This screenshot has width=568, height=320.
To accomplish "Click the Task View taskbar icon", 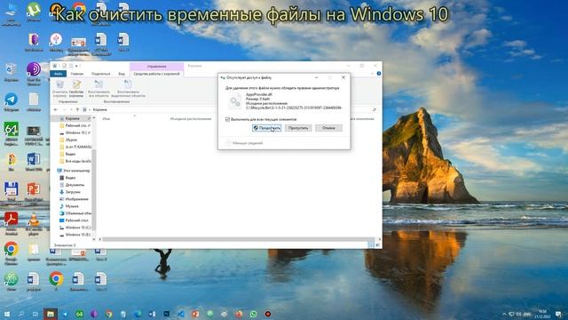I will pyautogui.click(x=35, y=314).
